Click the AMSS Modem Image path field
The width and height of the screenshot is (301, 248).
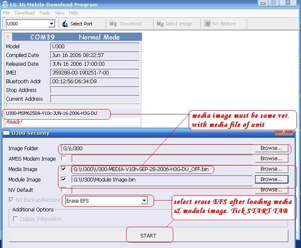[162, 159]
